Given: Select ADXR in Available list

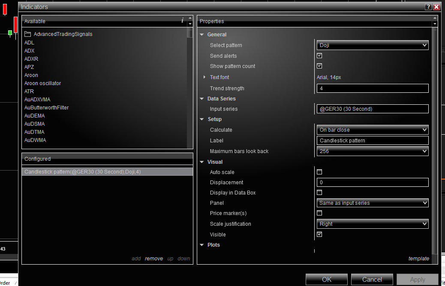Looking at the screenshot, I should tap(31, 59).
